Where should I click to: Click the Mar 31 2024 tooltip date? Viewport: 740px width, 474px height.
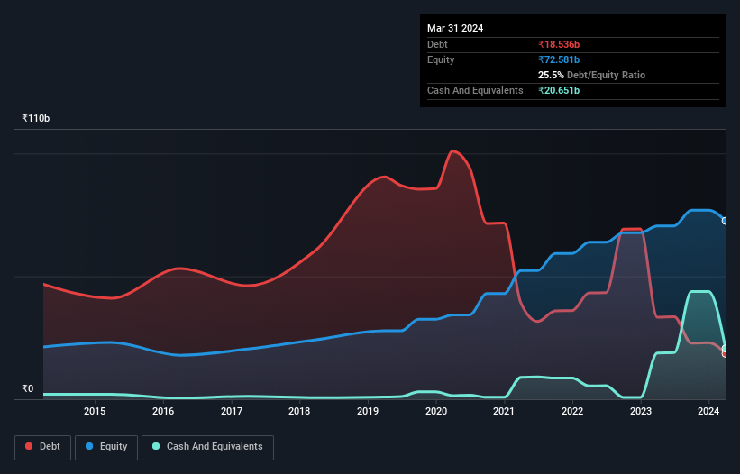455,28
